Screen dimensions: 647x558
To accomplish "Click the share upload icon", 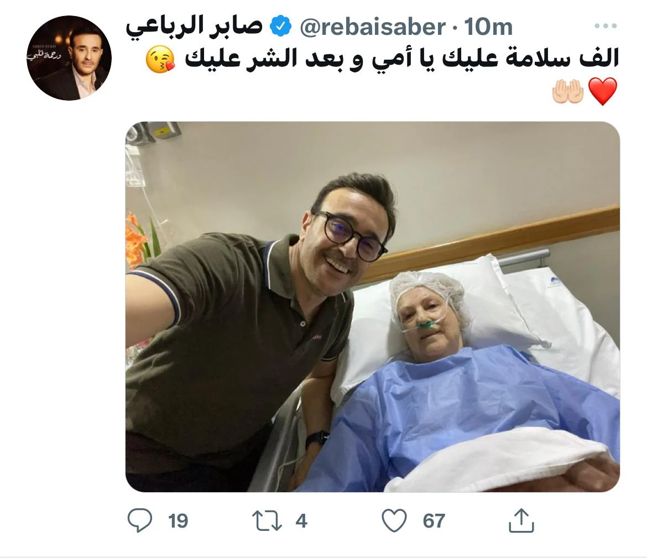I will (521, 520).
